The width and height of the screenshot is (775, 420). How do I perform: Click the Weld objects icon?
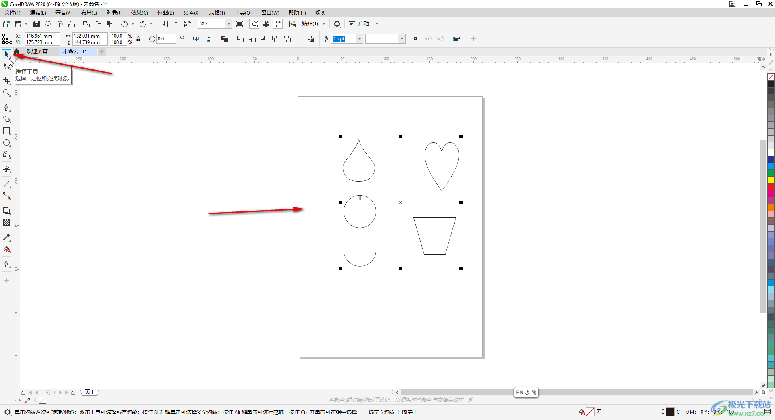241,39
